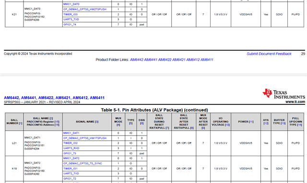Open footnote [16] beside PADCONFIG Address header
Image resolution: width=307 pixels, height=183 pixels.
[x=57, y=125]
